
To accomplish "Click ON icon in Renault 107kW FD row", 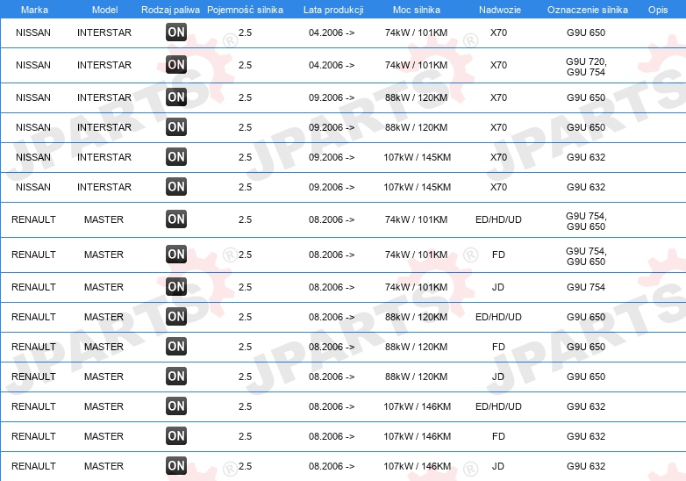I will click(x=176, y=435).
